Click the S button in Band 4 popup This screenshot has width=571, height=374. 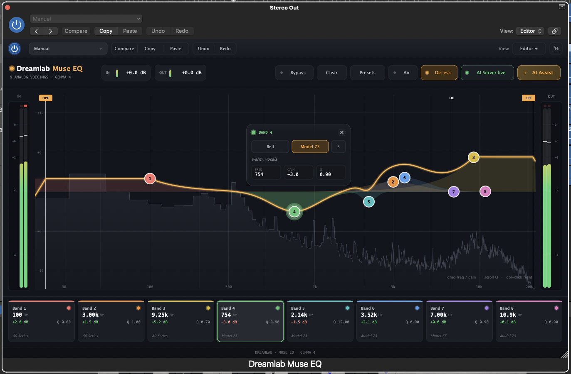pos(339,147)
